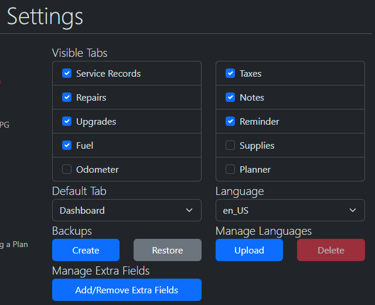Click the red Delete language button
This screenshot has height=305, width=375.
pyautogui.click(x=330, y=250)
